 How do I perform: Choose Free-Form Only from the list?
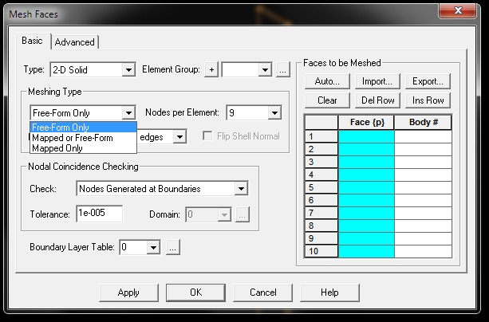83,128
